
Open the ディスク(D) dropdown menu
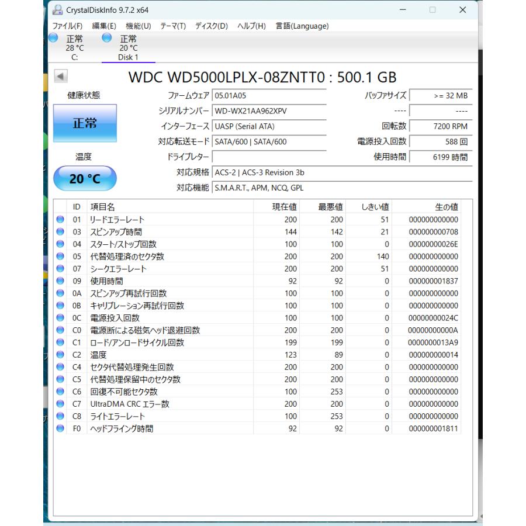pyautogui.click(x=212, y=26)
